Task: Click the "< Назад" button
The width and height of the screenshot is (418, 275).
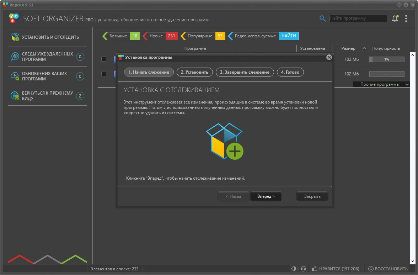Action: [x=234, y=196]
